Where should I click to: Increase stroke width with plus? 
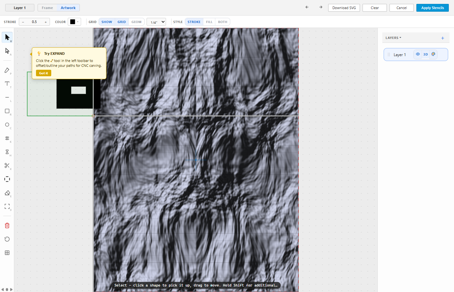46,22
